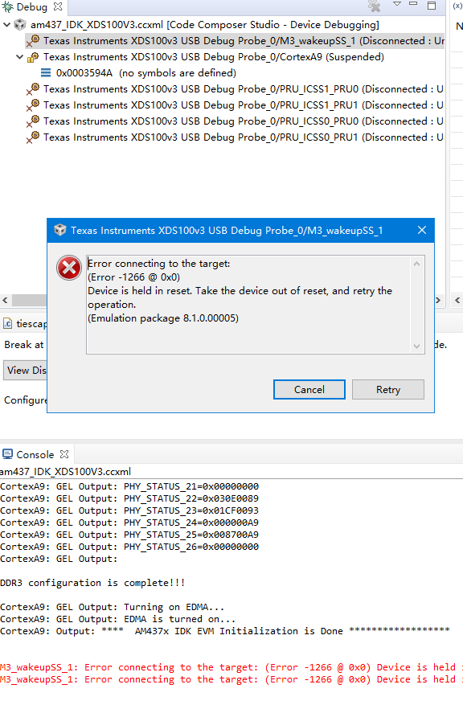Viewport: 463px width, 705px height.
Task: Retry connecting to the target
Action: (388, 389)
